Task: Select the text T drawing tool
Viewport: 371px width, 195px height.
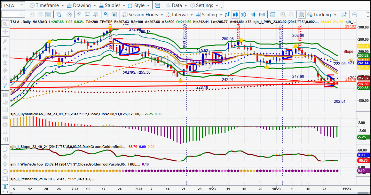Action: (5, 186)
